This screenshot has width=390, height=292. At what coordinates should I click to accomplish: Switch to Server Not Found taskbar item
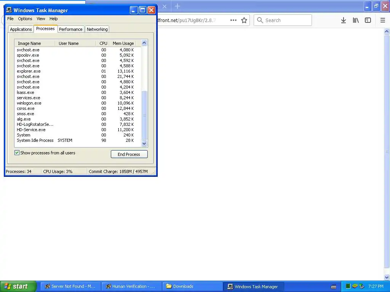[x=70, y=286]
